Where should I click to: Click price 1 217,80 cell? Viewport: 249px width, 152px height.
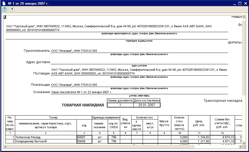click(199, 141)
